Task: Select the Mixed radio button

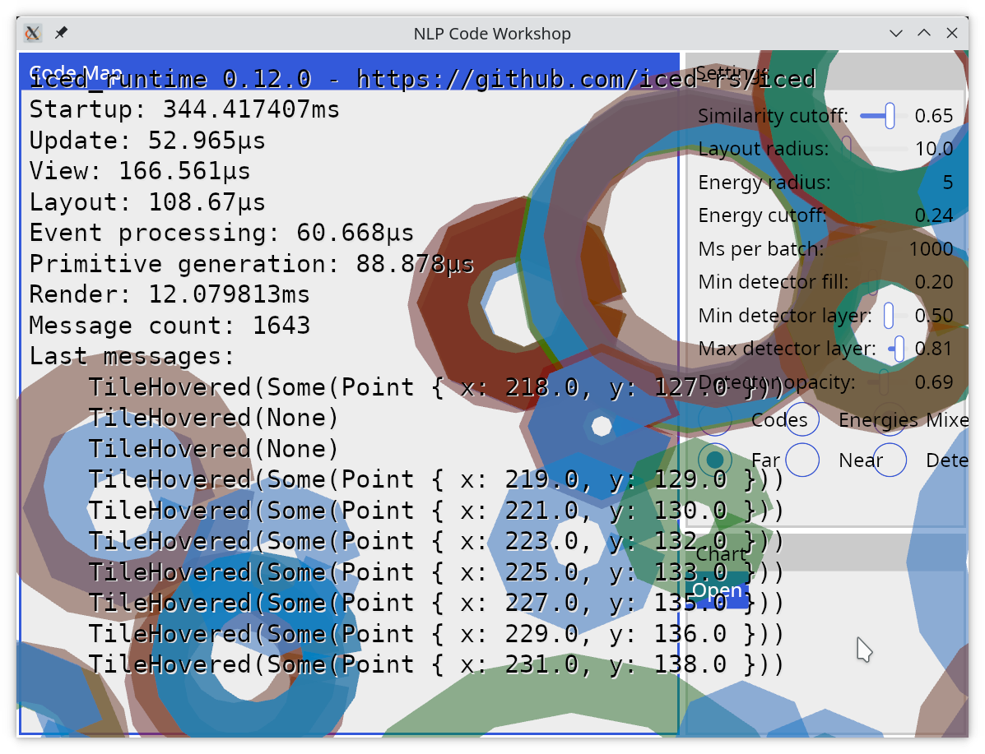Action: pyautogui.click(x=890, y=419)
